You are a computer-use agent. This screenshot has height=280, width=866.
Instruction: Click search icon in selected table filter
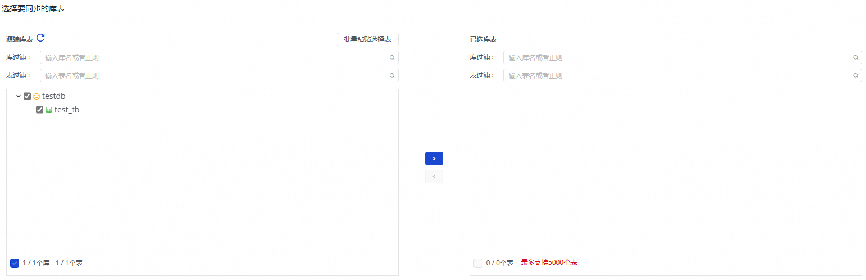(856, 75)
